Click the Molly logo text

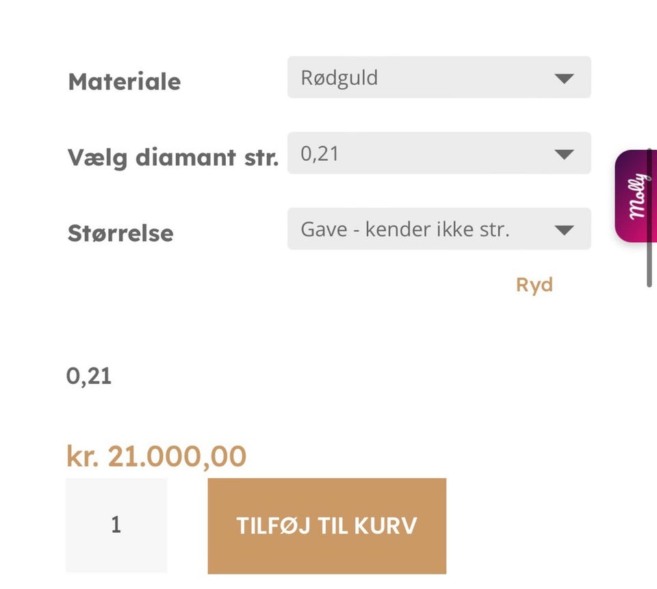click(x=638, y=196)
